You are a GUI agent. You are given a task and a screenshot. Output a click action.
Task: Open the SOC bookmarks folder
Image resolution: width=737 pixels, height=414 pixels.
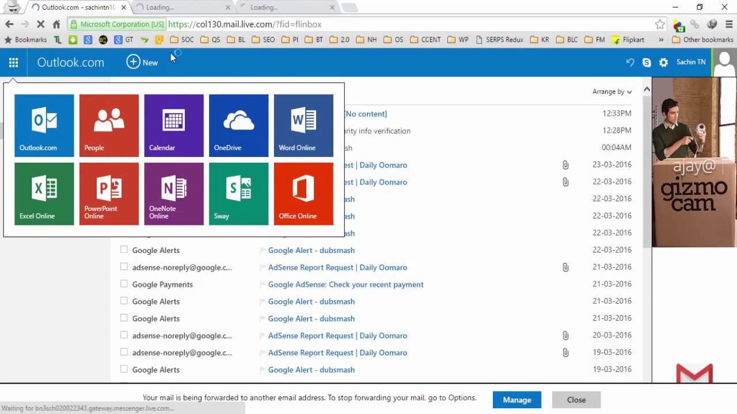[181, 40]
